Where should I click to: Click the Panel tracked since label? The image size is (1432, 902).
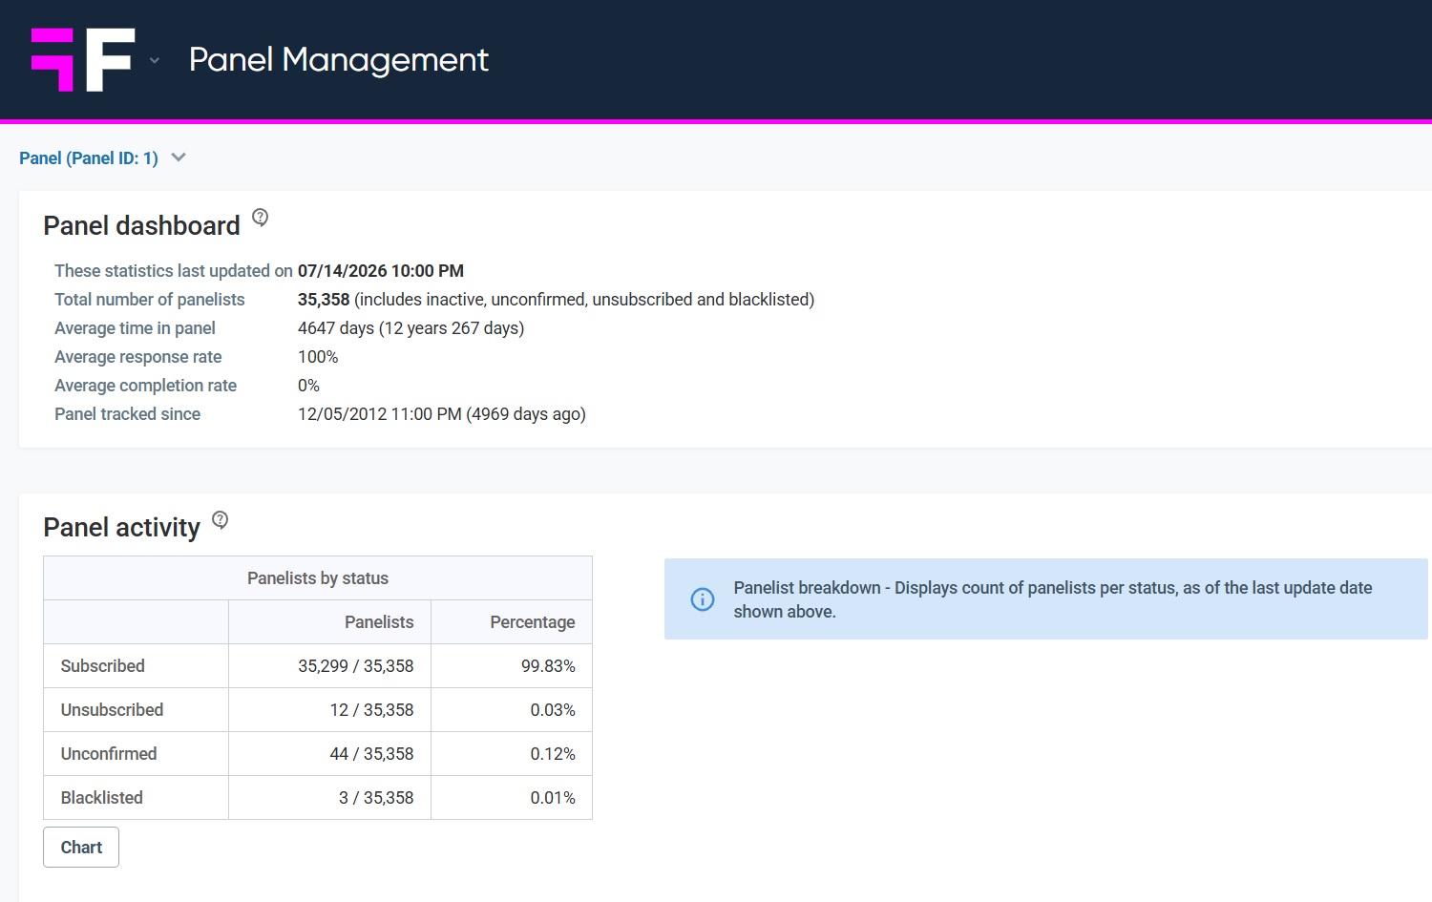127,414
